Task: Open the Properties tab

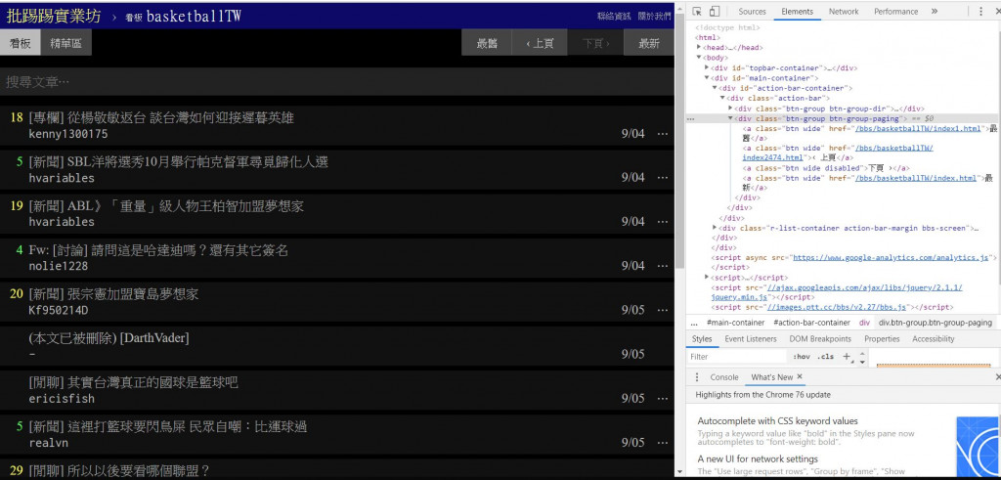Action: click(882, 339)
